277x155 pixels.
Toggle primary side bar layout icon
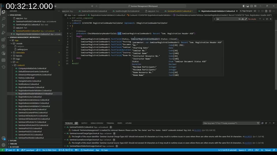click(244, 6)
